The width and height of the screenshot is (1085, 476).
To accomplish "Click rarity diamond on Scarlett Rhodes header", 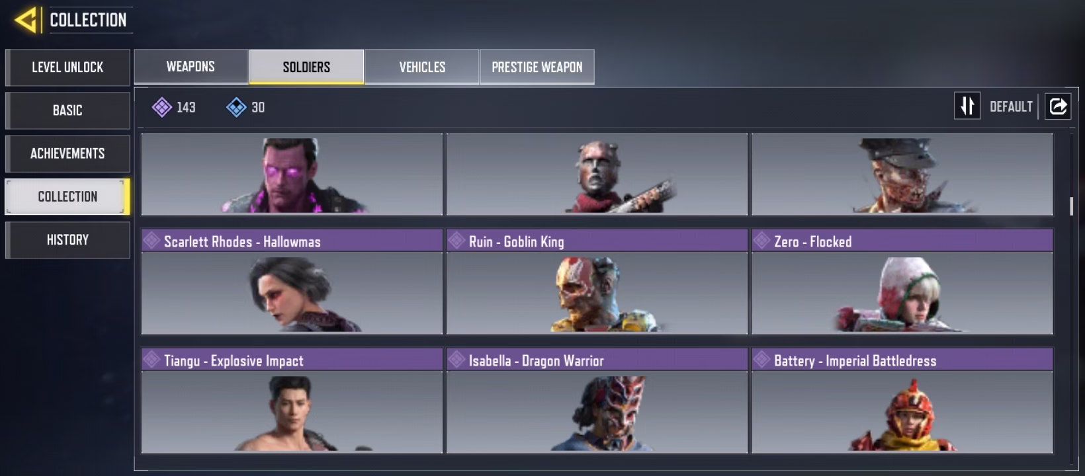I will (152, 241).
